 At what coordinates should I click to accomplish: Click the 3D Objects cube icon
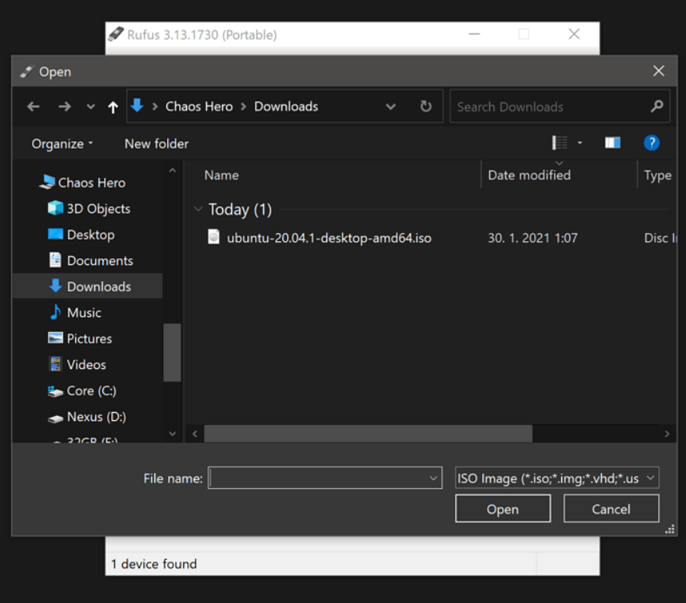click(x=55, y=208)
